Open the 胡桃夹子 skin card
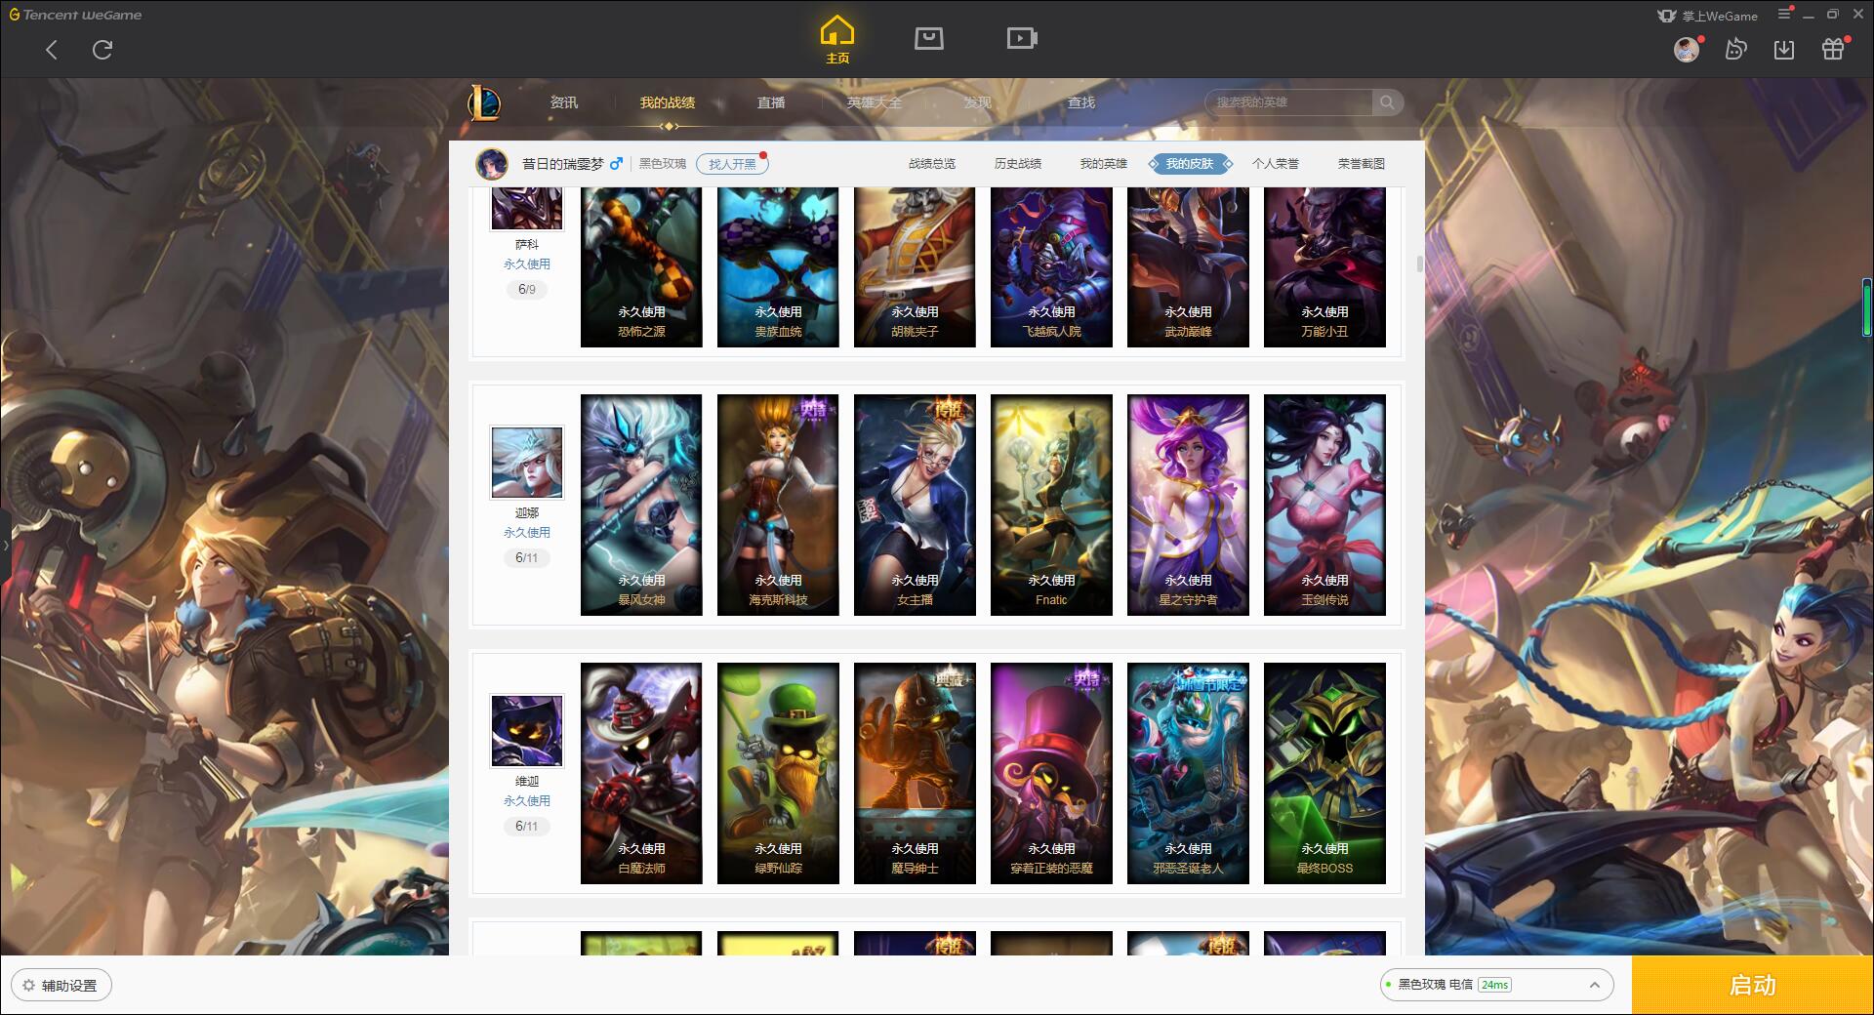1874x1015 pixels. [x=915, y=266]
